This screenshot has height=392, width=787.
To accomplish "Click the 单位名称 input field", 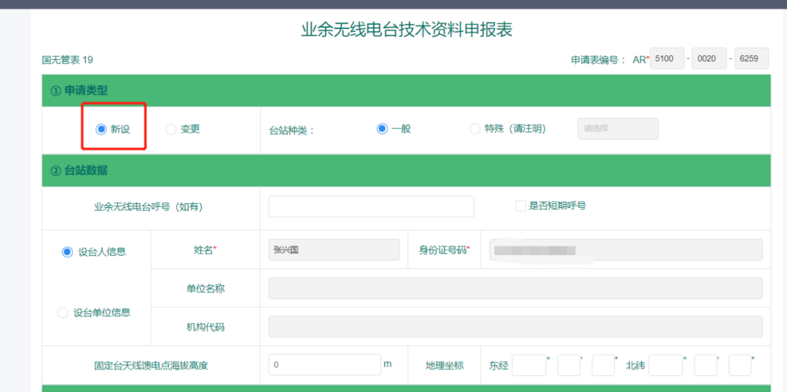I will click(515, 288).
